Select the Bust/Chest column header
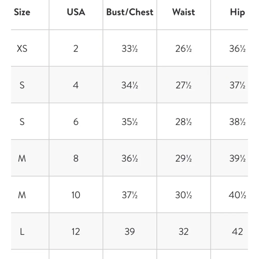259x259 pixels. click(x=130, y=12)
